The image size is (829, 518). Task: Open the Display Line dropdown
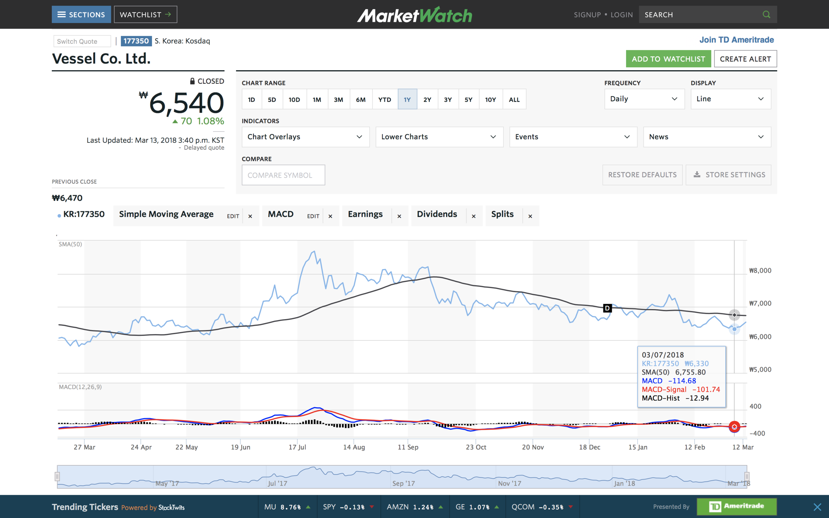731,99
